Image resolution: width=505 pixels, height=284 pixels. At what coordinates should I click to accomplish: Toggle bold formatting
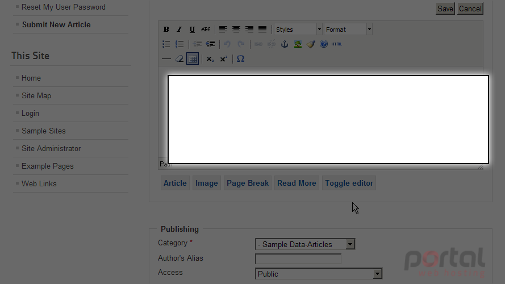[166, 30]
